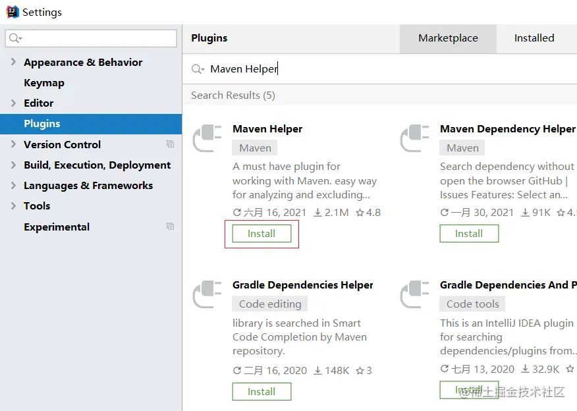This screenshot has height=411, width=577.
Task: Expand the Editor settings node
Action: pos(13,103)
